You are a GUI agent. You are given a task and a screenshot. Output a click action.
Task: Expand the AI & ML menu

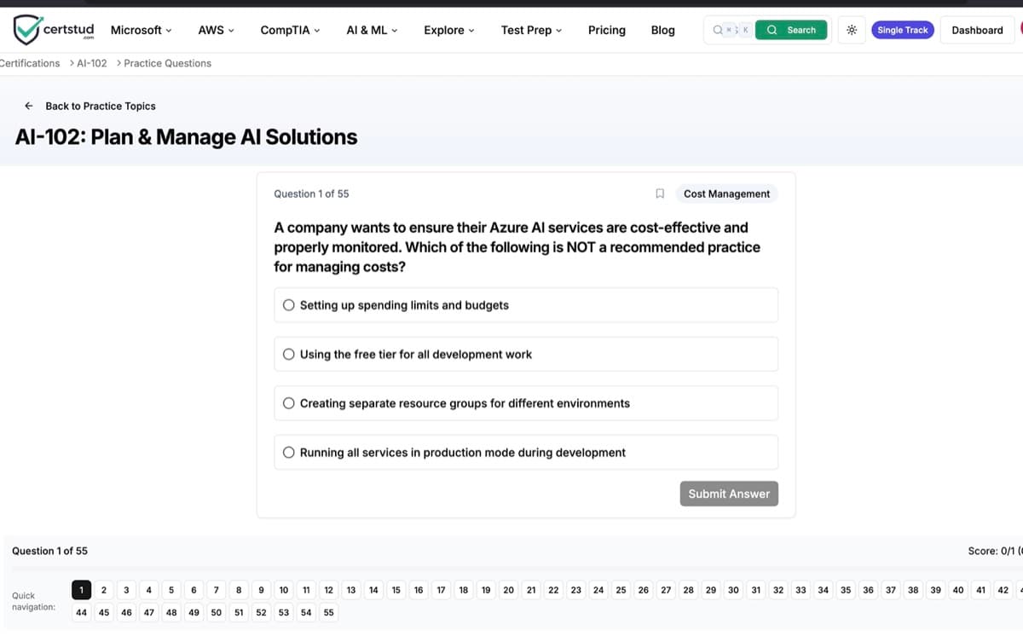[x=372, y=30]
